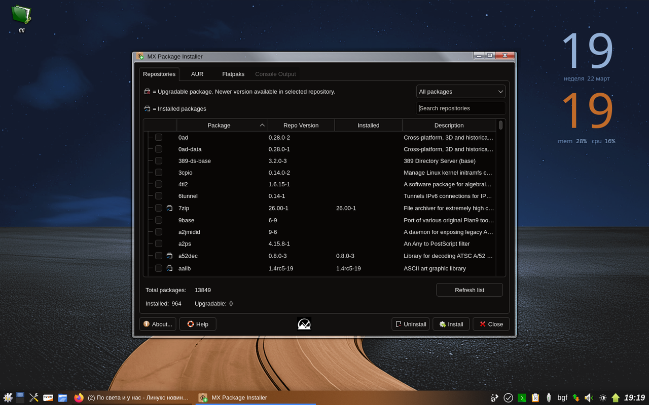
Task: Tick the checkbox for 0ad package
Action: point(159,137)
